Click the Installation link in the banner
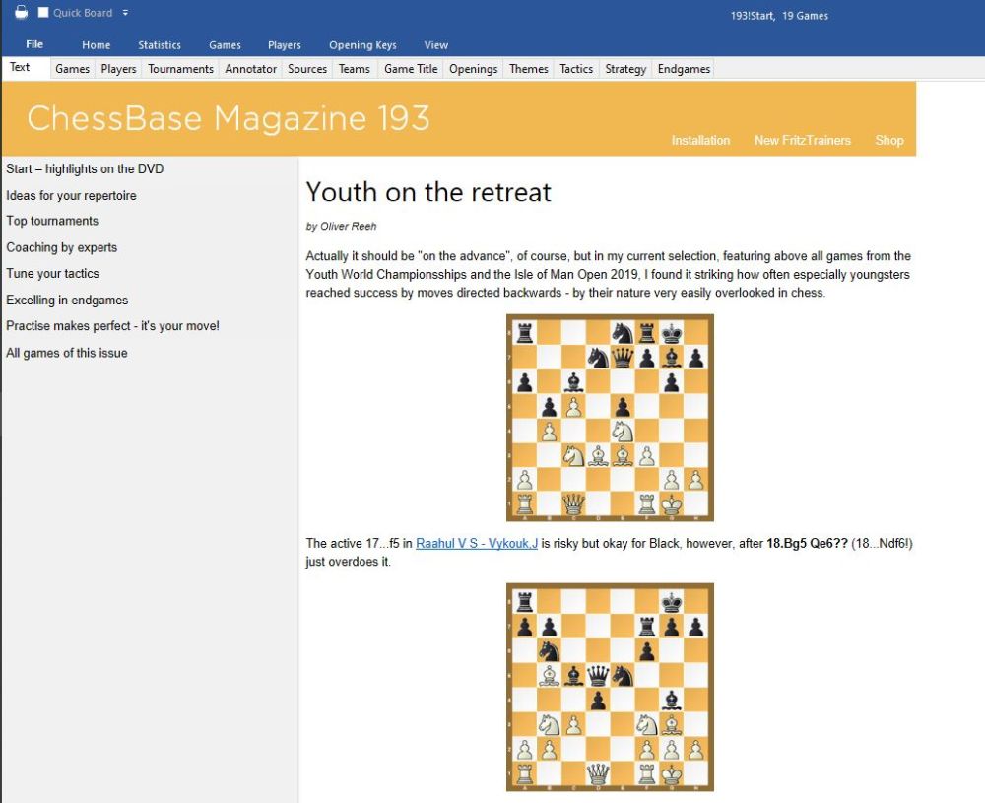The width and height of the screenshot is (985, 803). tap(700, 140)
